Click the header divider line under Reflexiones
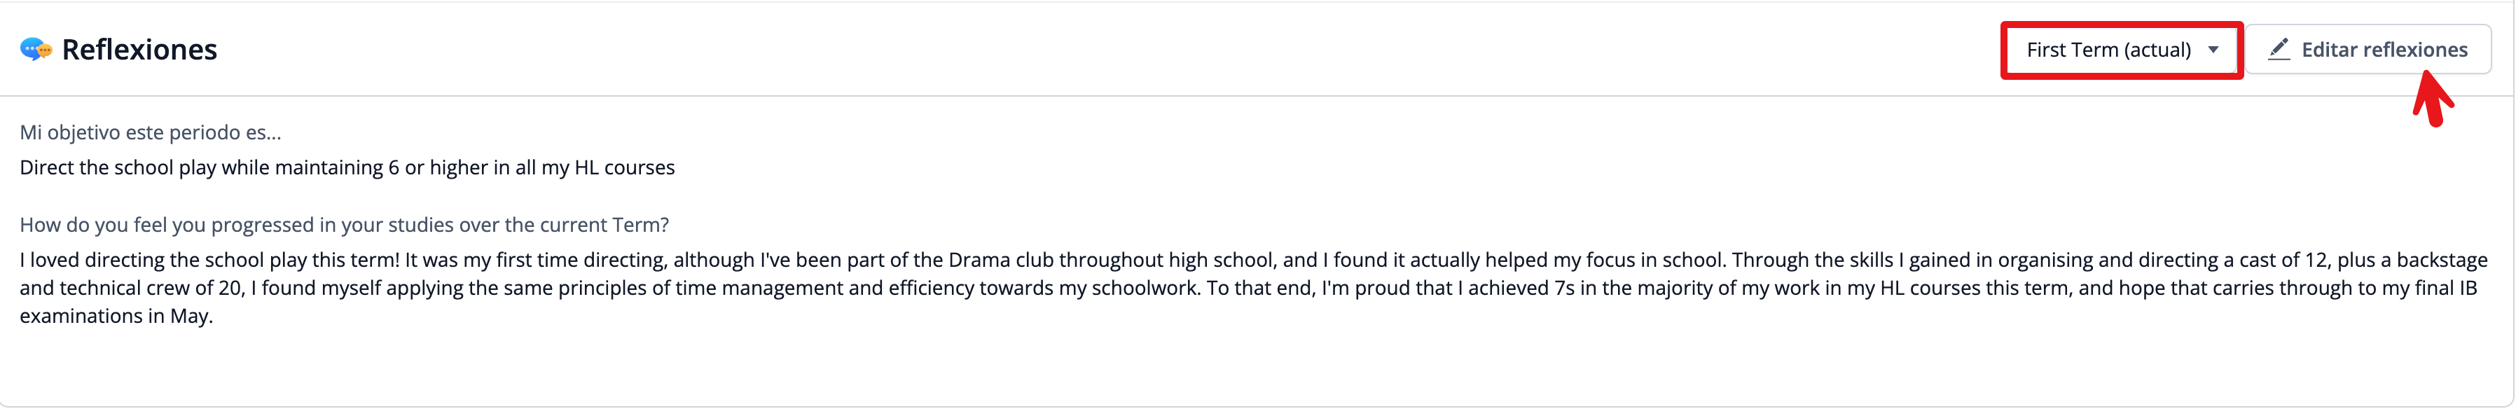Screen dimensions: 2516x409 976,96
